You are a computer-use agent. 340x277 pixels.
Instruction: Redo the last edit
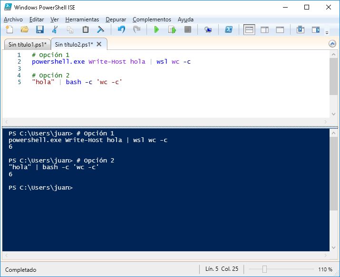(136, 29)
